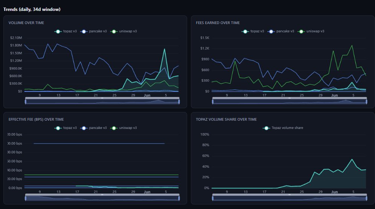375x209 pixels.
Task: Toggle the Topaz volume share legend item
Action: [283, 128]
